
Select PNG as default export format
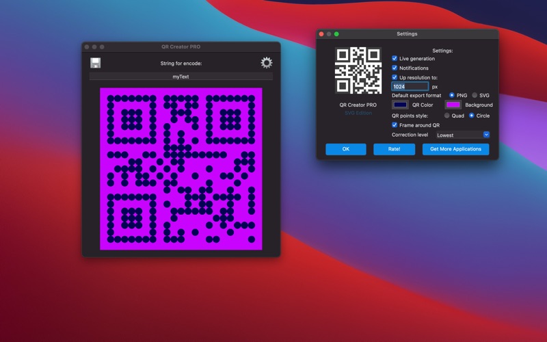[452, 96]
